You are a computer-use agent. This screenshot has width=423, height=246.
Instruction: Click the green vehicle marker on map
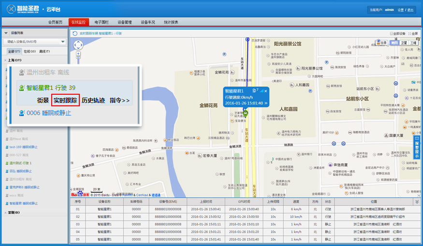click(246, 114)
